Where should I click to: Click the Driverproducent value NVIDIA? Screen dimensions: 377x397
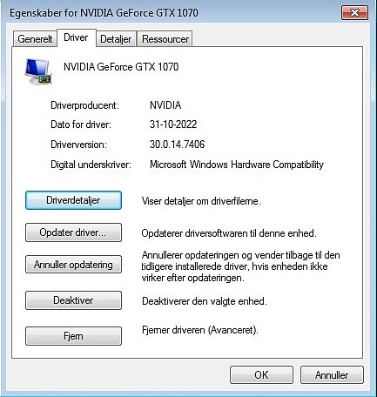165,105
